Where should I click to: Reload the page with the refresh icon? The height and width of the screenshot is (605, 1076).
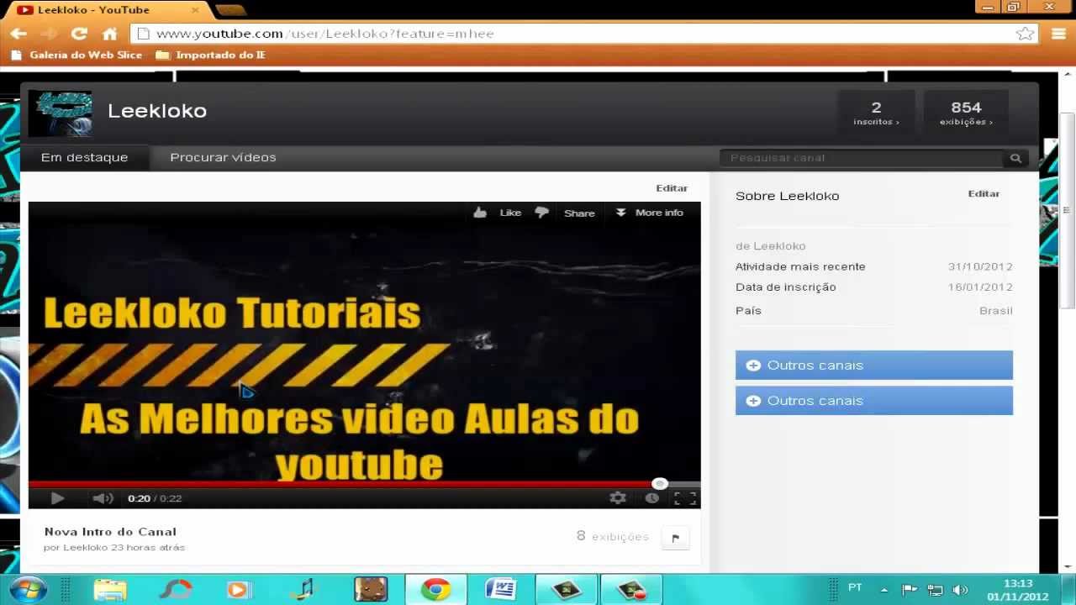[x=79, y=34]
